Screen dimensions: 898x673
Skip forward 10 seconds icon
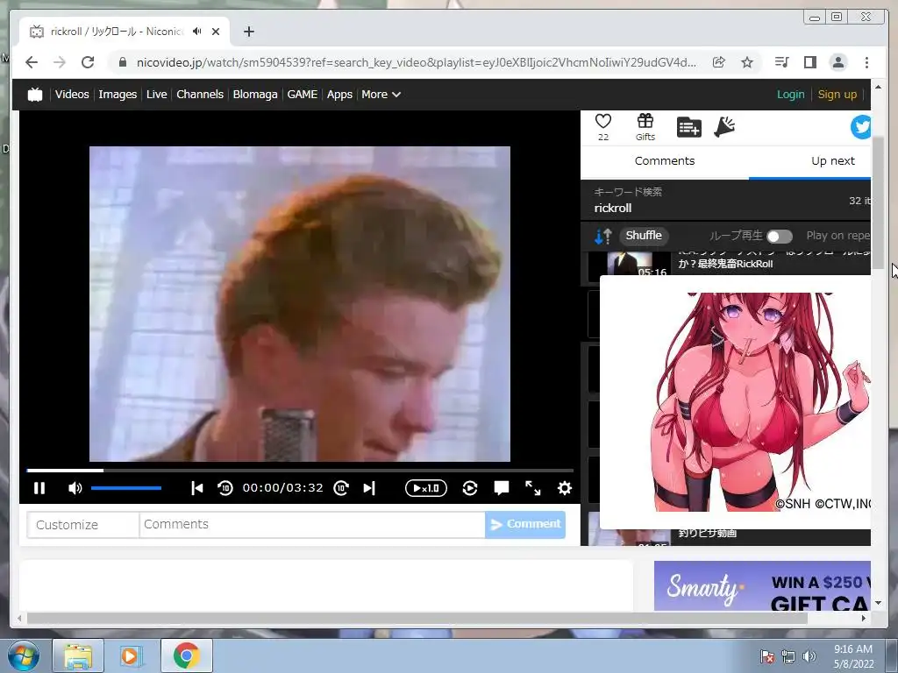341,488
